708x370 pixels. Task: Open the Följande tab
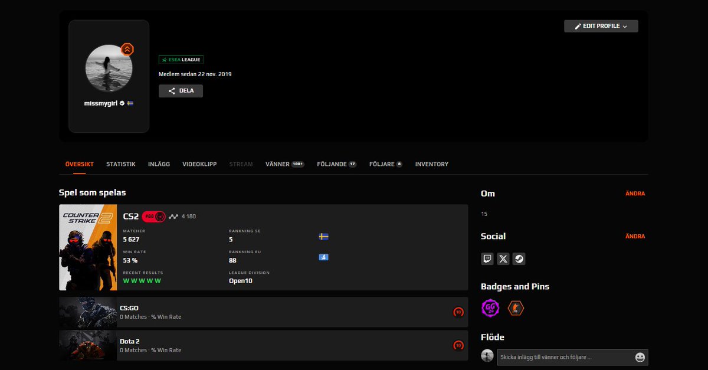[x=337, y=164]
